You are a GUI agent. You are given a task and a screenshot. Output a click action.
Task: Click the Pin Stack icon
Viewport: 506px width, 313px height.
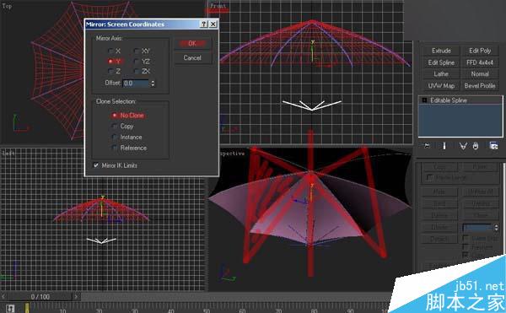pos(427,146)
